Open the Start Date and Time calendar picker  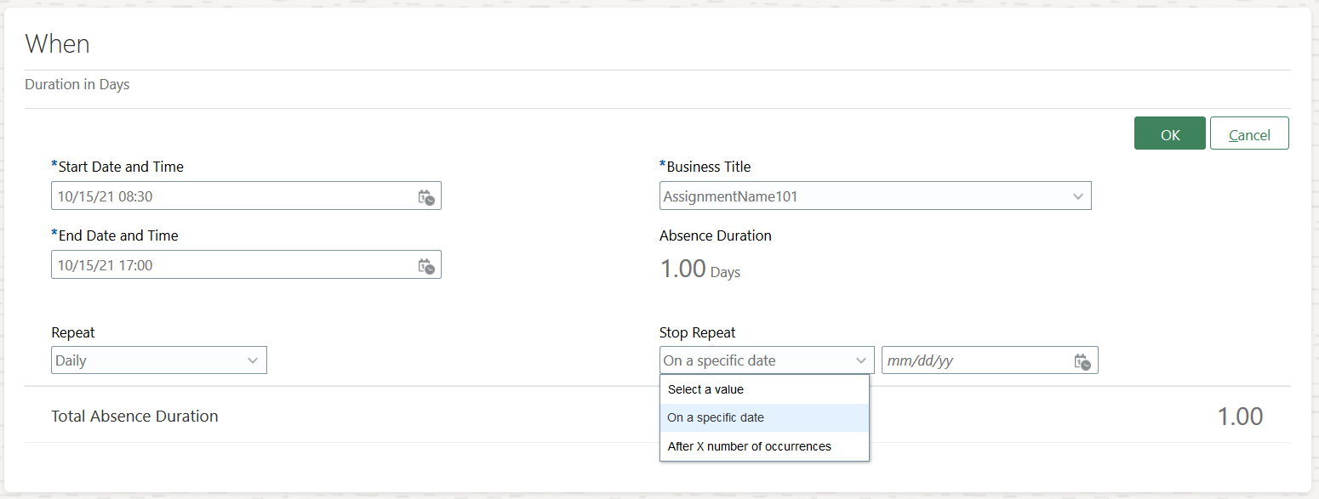pyautogui.click(x=426, y=197)
